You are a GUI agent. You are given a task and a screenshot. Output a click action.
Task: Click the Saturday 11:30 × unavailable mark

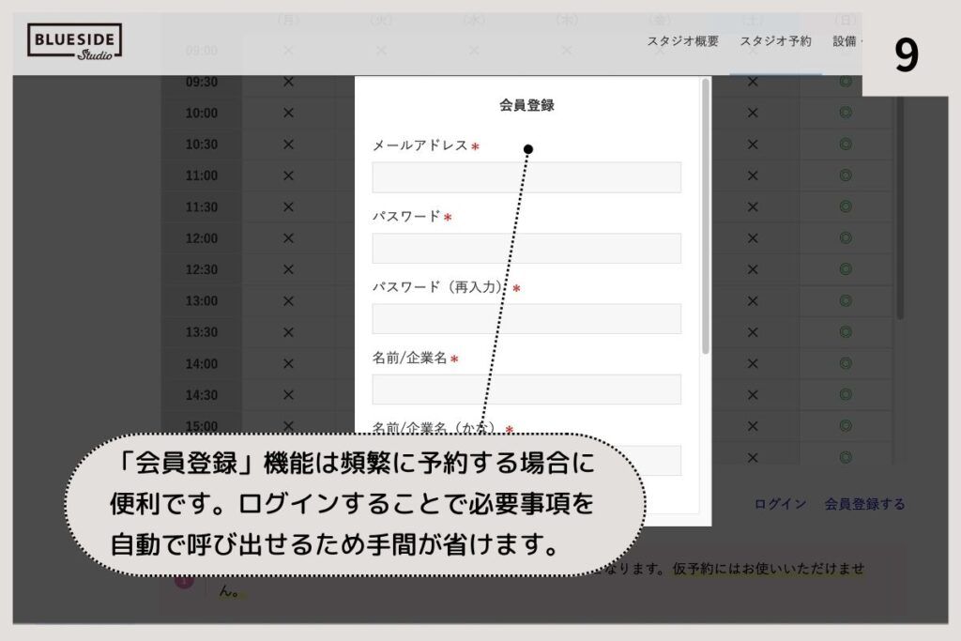[x=753, y=206]
